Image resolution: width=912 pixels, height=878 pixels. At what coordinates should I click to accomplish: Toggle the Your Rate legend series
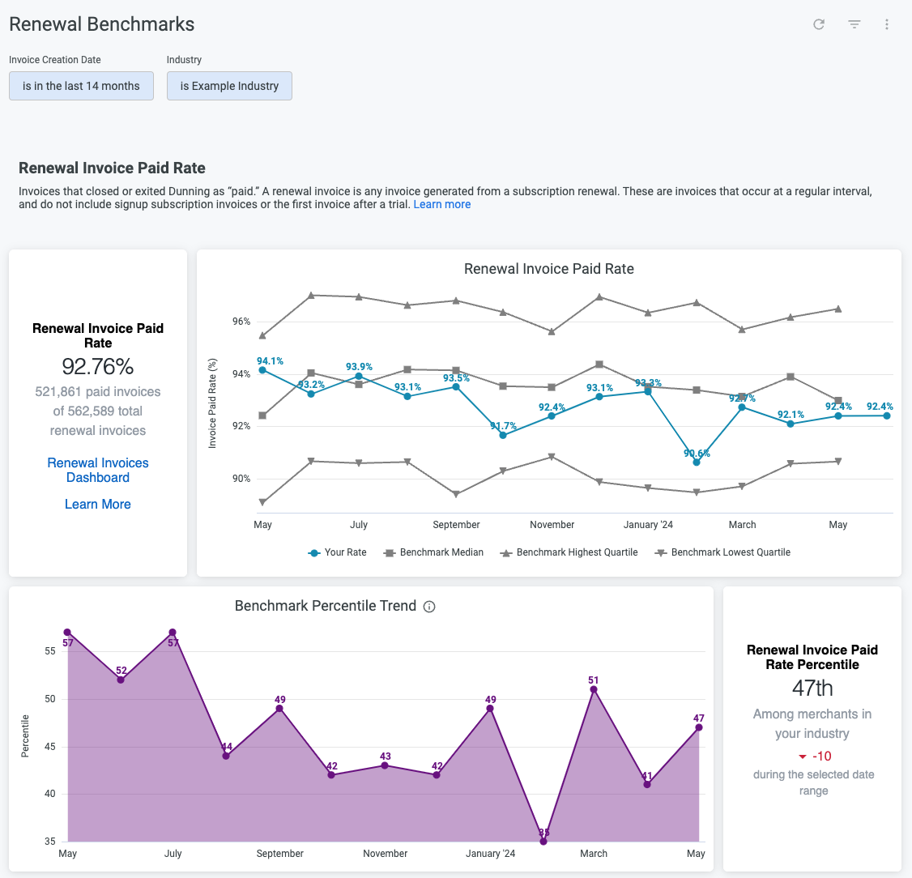(338, 552)
